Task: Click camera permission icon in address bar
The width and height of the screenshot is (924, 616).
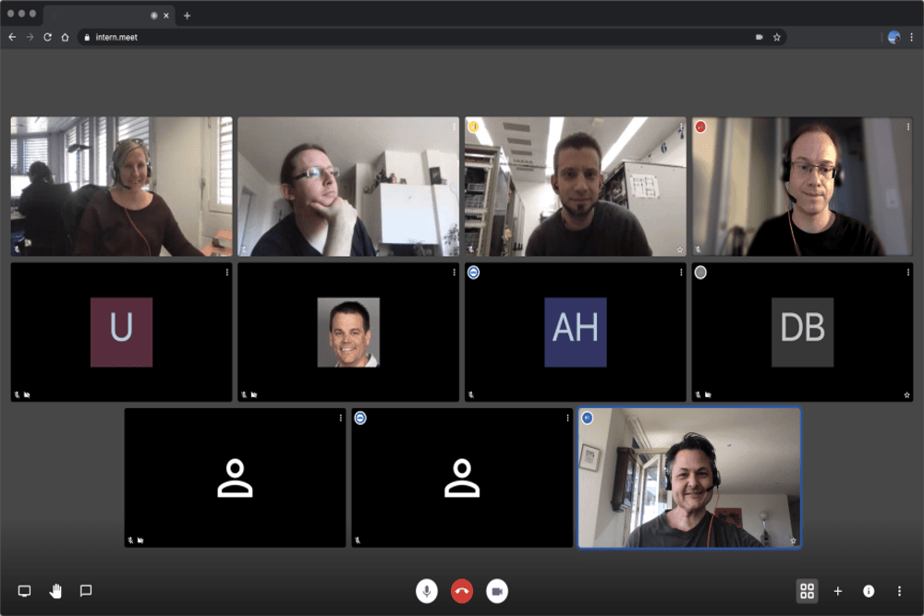Action: pyautogui.click(x=759, y=37)
